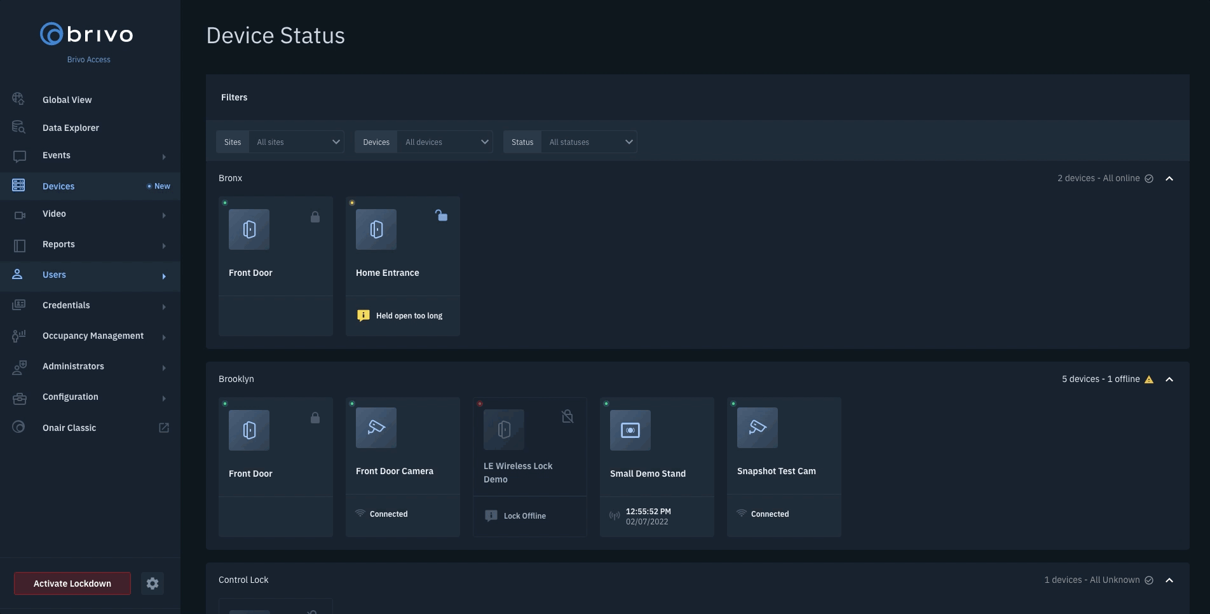Click '1 devices - All Unknown' summary

coord(1092,580)
